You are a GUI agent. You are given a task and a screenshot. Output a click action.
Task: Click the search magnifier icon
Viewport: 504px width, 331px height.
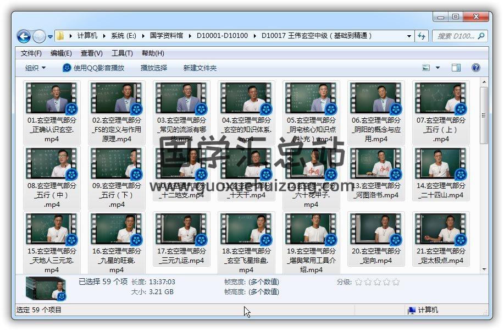[x=481, y=36]
